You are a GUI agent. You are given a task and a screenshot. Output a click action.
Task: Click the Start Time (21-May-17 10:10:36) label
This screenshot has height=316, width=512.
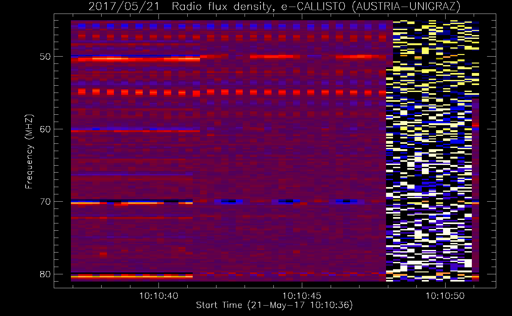274,305
